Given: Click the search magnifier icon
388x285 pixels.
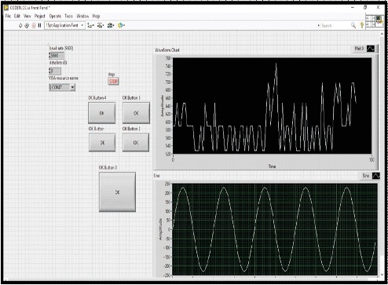Looking at the screenshot, I should [x=353, y=25].
